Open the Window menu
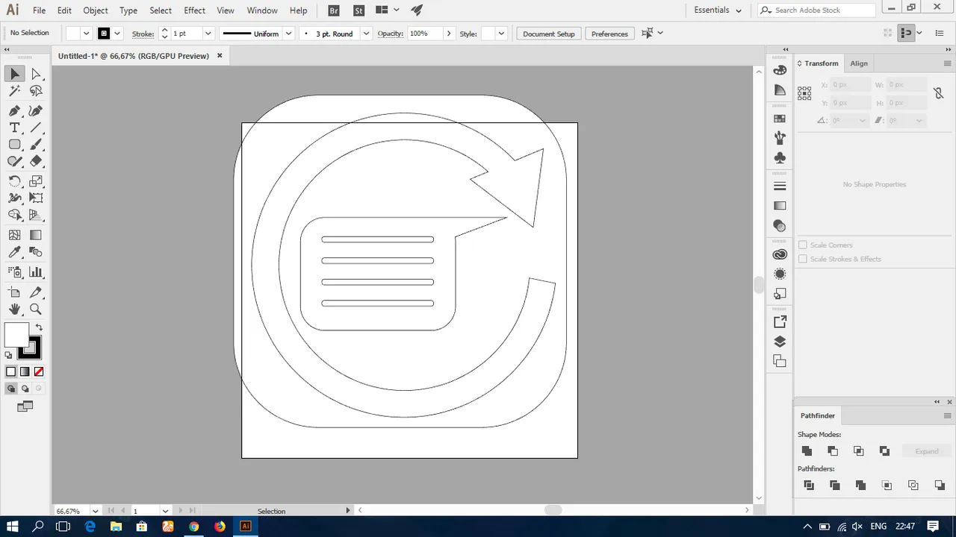Screen dimensions: 956x537 click(x=262, y=10)
